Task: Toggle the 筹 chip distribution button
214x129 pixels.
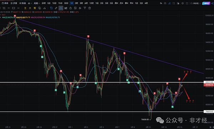Action: click(35, 8)
